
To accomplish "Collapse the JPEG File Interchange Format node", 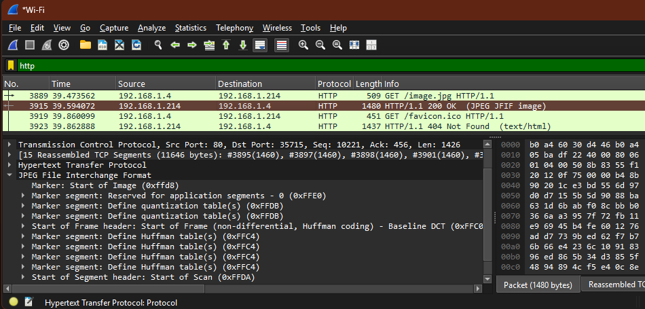I will click(x=11, y=175).
